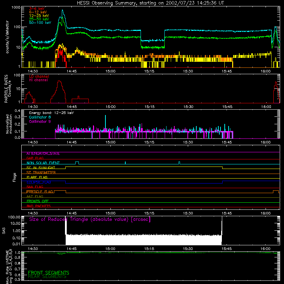
Task: Click the 16:00 time label under the SAS plot
Action: click(266, 249)
